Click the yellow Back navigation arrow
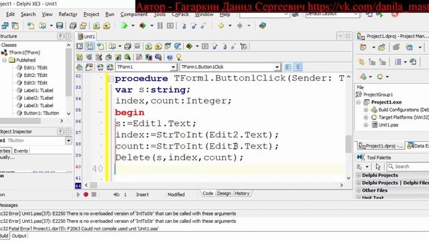 pos(221,26)
